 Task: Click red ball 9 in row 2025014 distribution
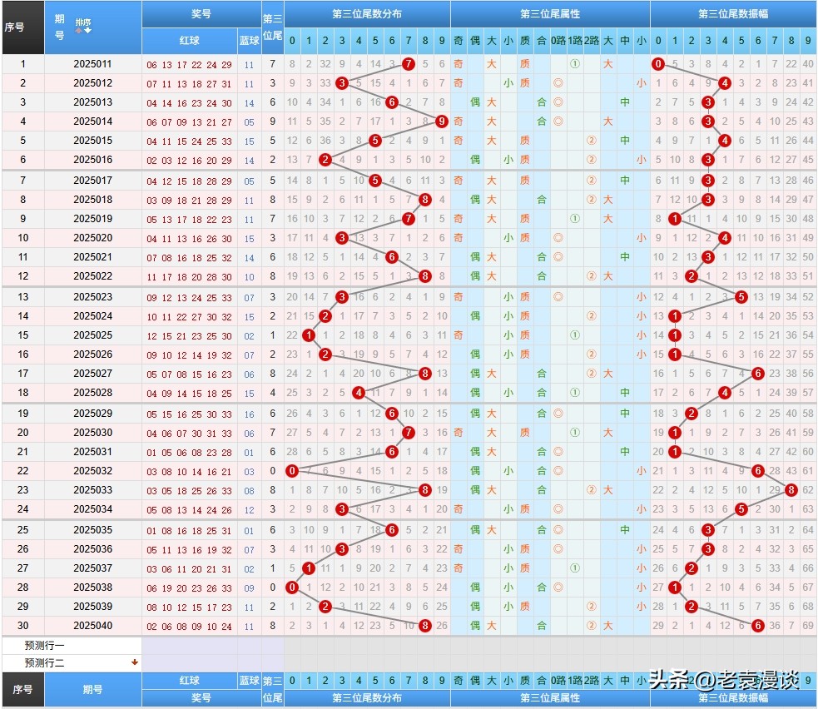441,121
